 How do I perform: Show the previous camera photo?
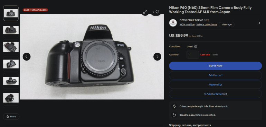click(x=27, y=57)
